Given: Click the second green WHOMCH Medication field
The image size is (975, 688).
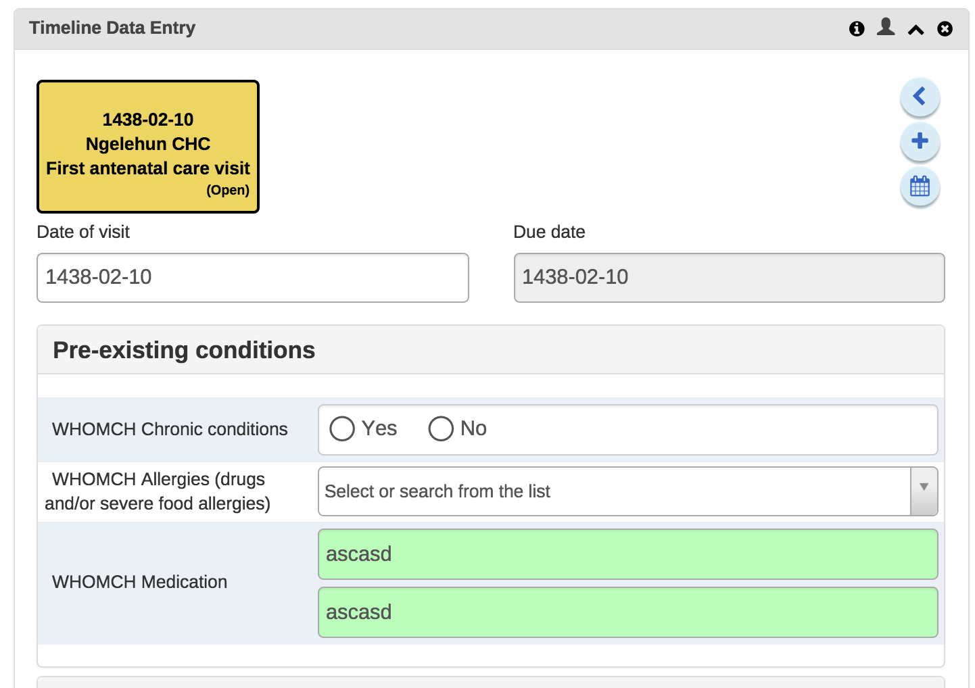Looking at the screenshot, I should [x=627, y=612].
